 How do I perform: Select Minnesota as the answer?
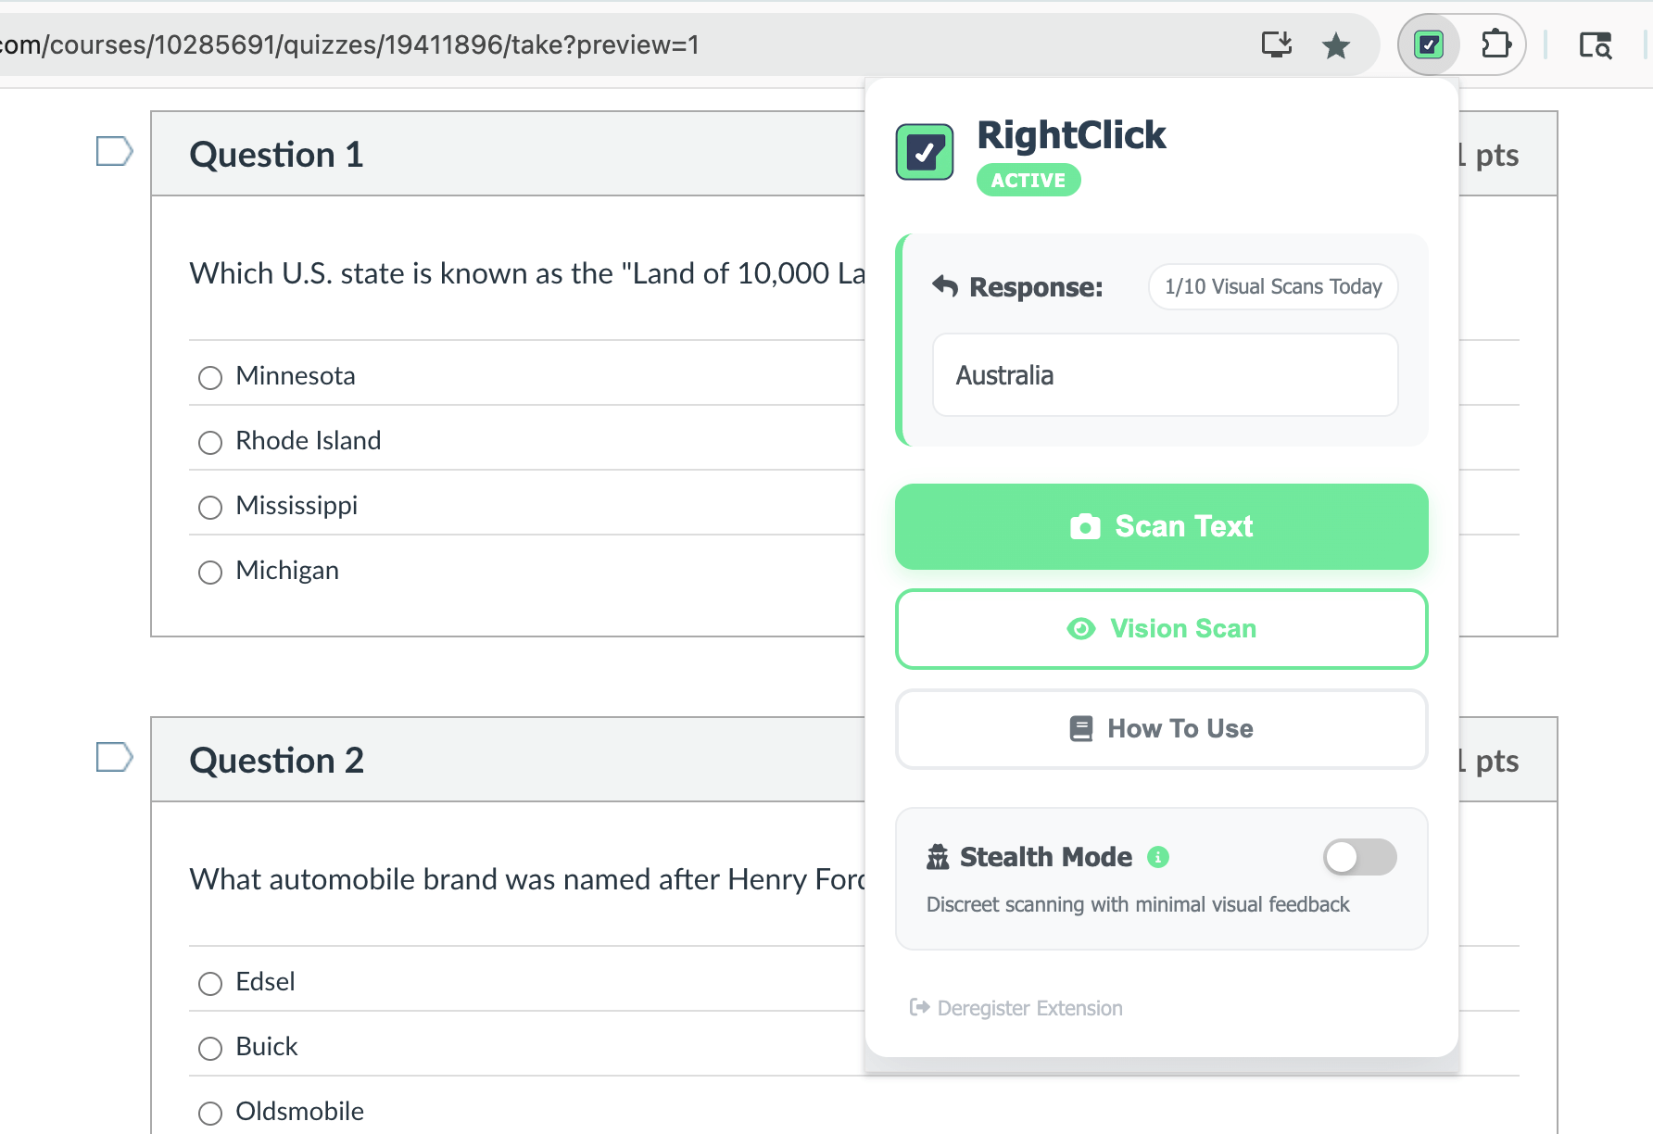(x=209, y=377)
